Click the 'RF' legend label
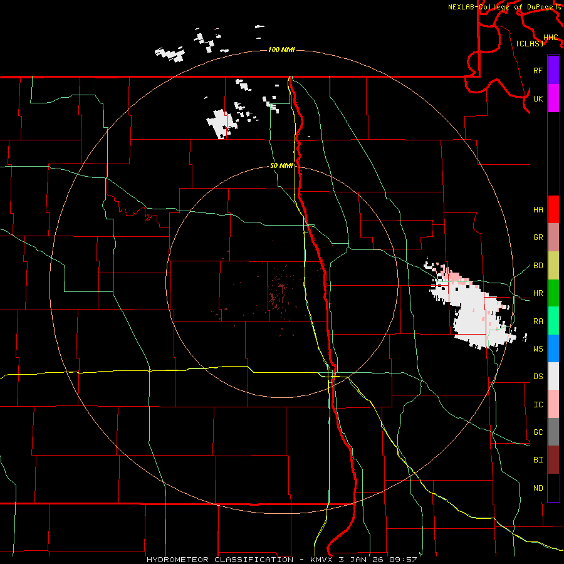Image resolution: width=564 pixels, height=564 pixels. click(538, 70)
